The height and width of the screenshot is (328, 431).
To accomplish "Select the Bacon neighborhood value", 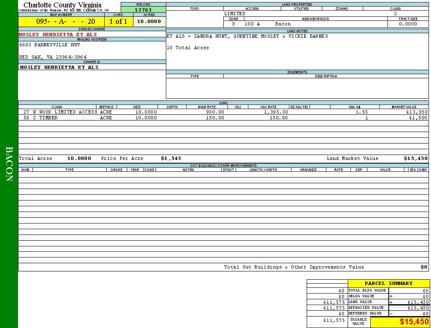I will click(283, 24).
